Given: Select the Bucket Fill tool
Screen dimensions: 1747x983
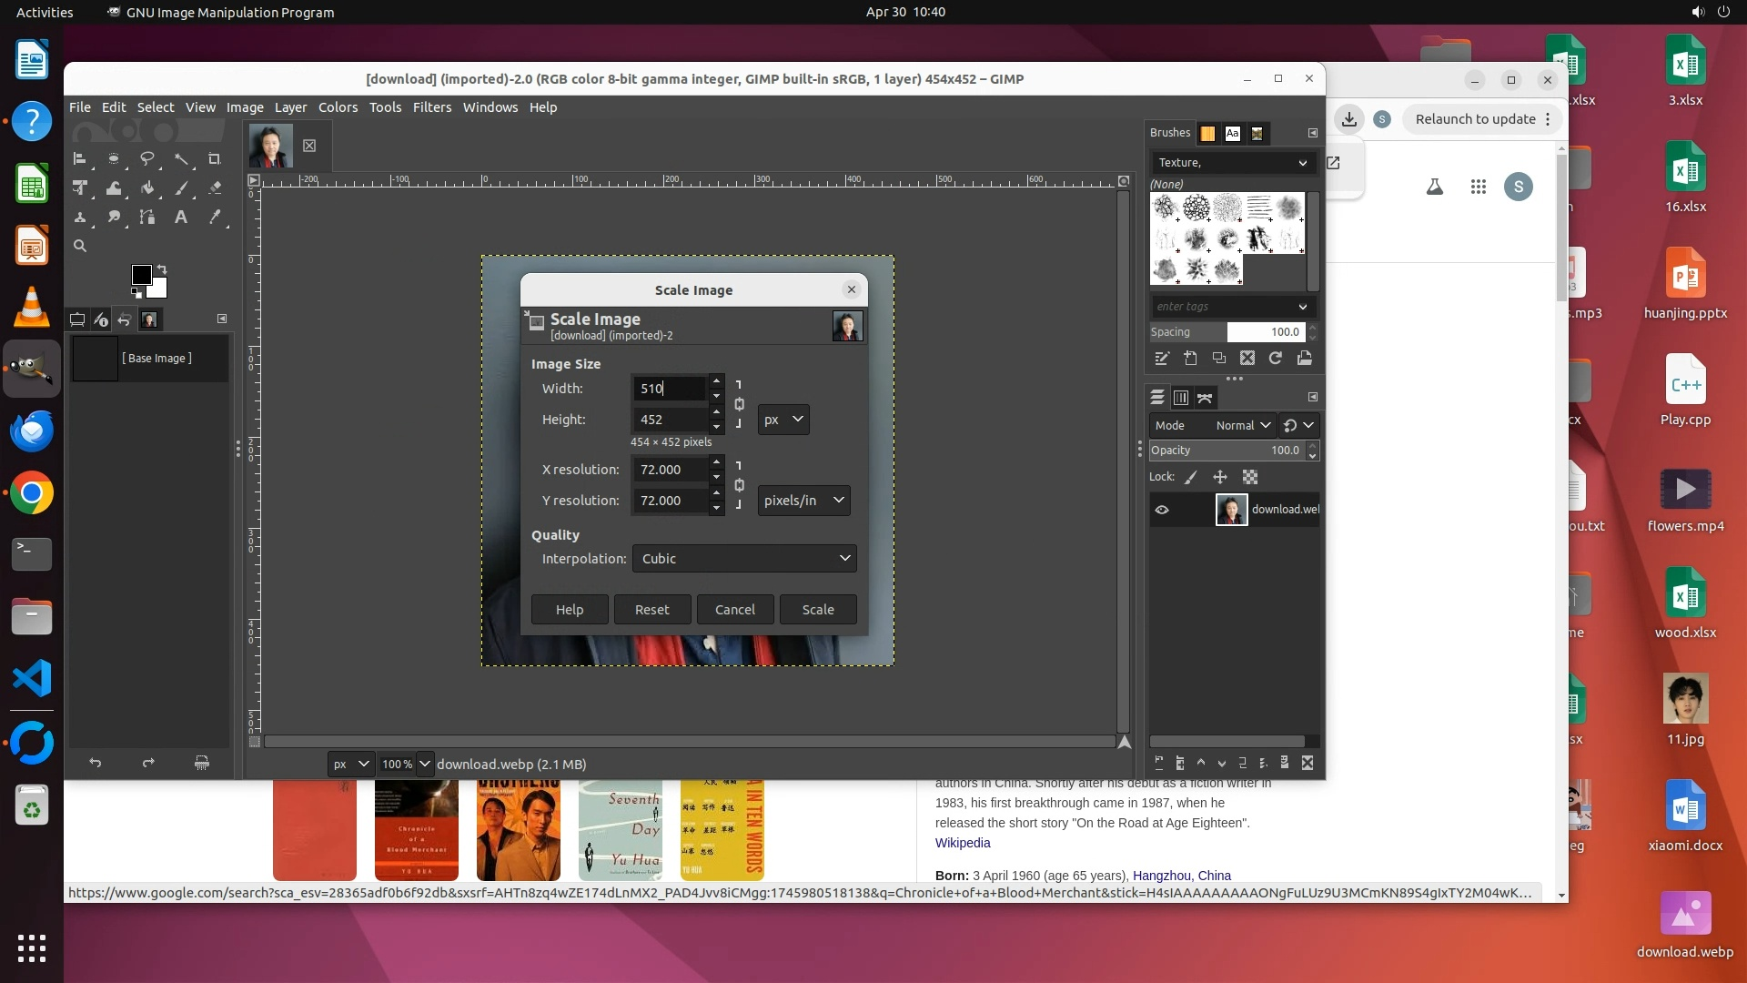Looking at the screenshot, I should tap(146, 188).
